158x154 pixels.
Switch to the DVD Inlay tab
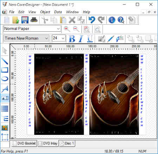(48, 143)
